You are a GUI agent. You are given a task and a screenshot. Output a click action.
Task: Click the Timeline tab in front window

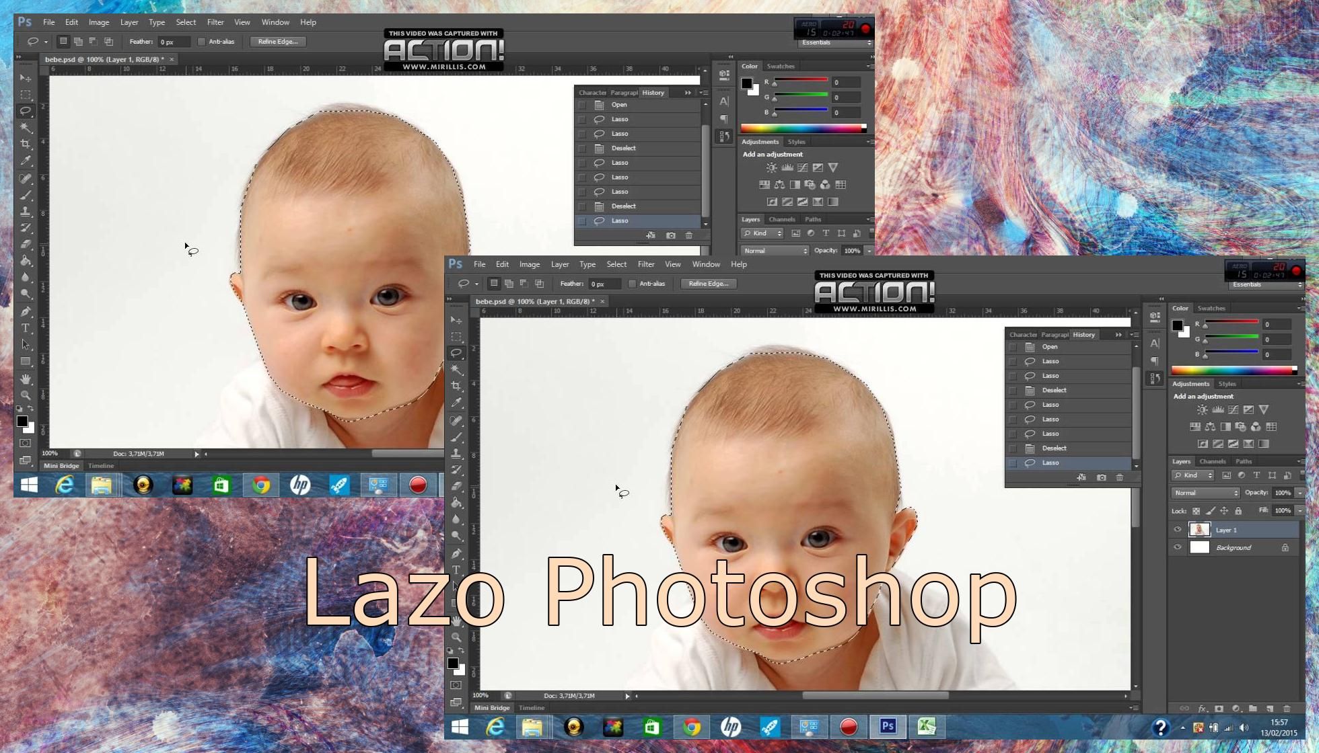pyautogui.click(x=532, y=708)
